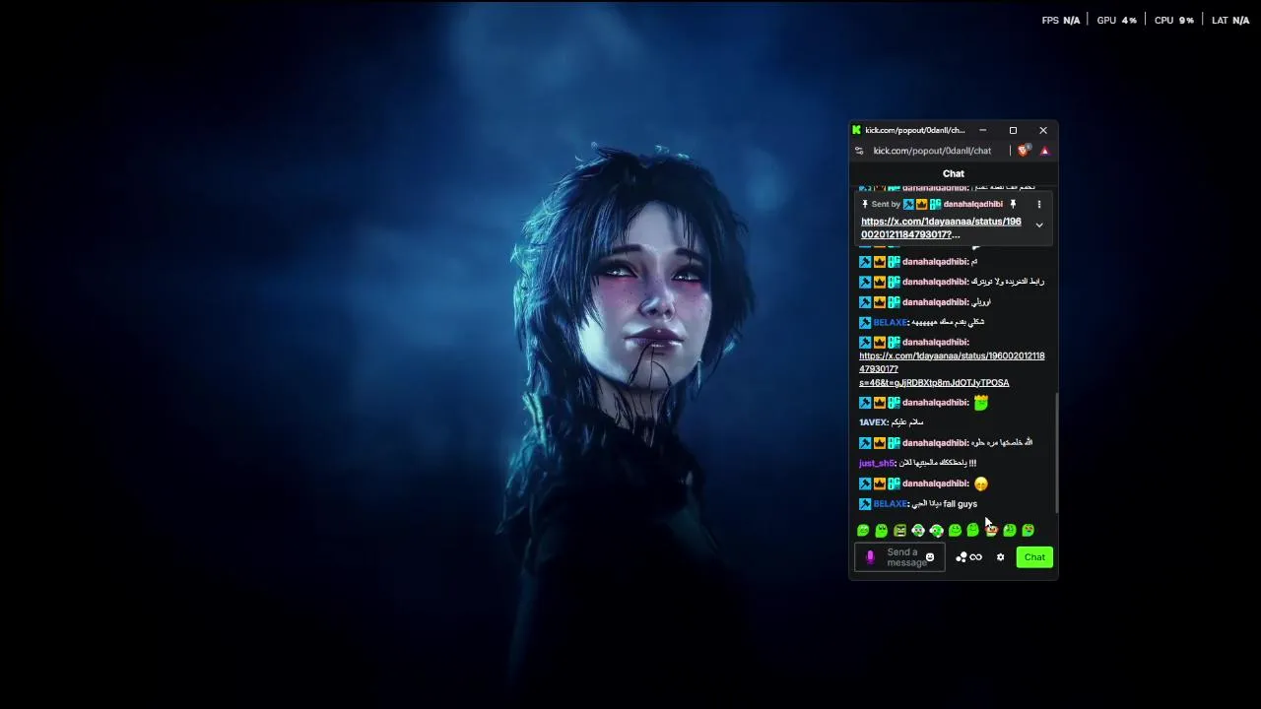Click BELAXE username on fall guys message
This screenshot has height=709, width=1261.
click(x=890, y=504)
